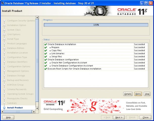
Task: Click the Details button
Action: 128,94
